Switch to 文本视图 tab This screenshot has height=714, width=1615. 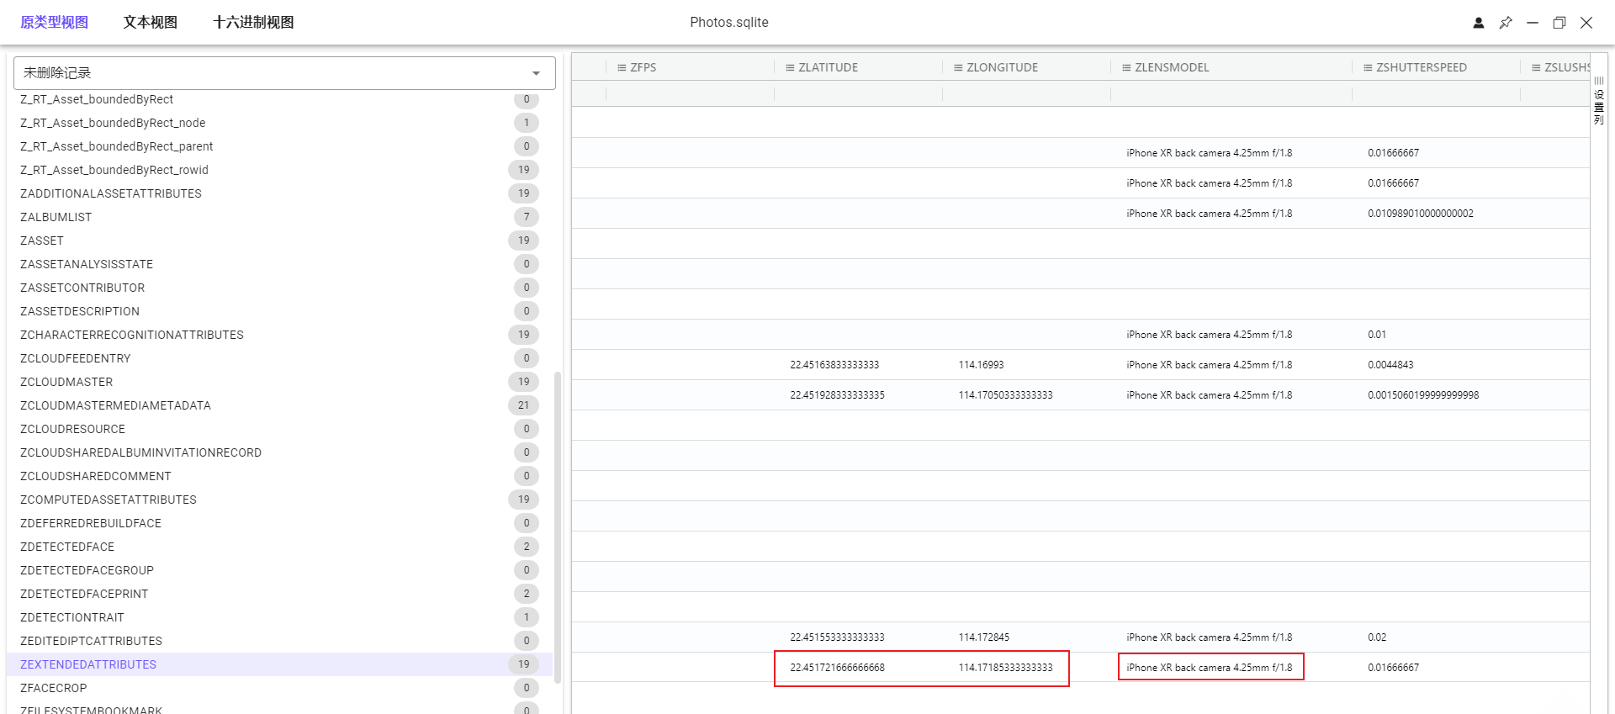151,23
